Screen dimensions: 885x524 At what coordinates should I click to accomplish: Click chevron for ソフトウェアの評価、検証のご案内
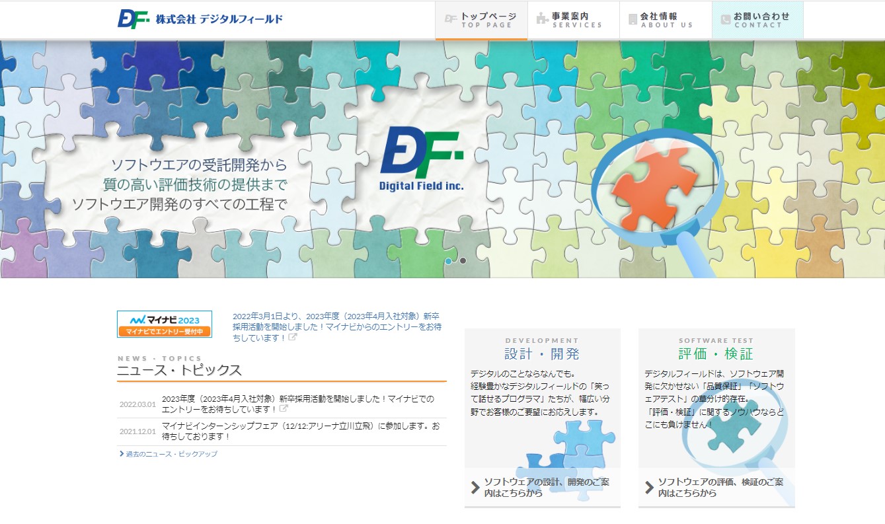(x=648, y=488)
